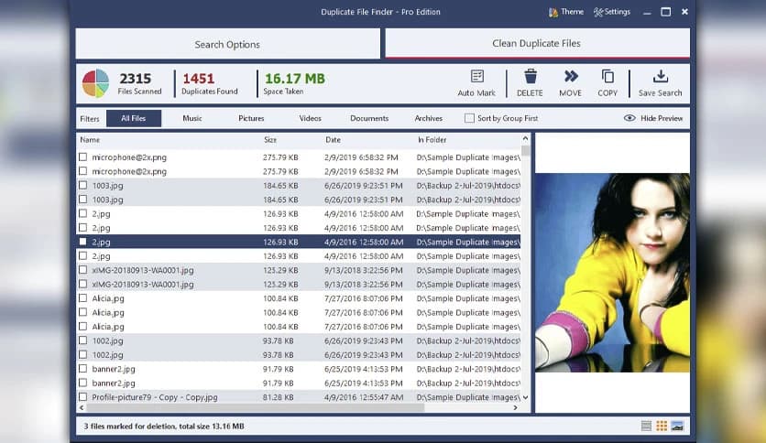Sort list by the Size column header

tap(270, 139)
